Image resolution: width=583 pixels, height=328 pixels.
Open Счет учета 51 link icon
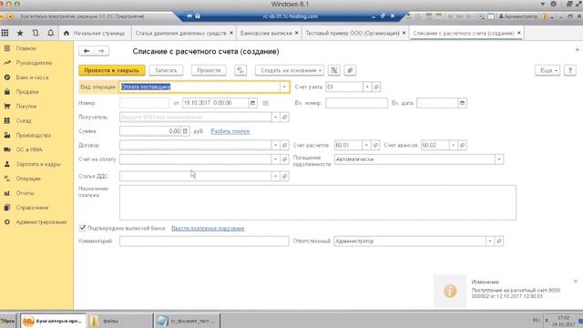click(376, 87)
